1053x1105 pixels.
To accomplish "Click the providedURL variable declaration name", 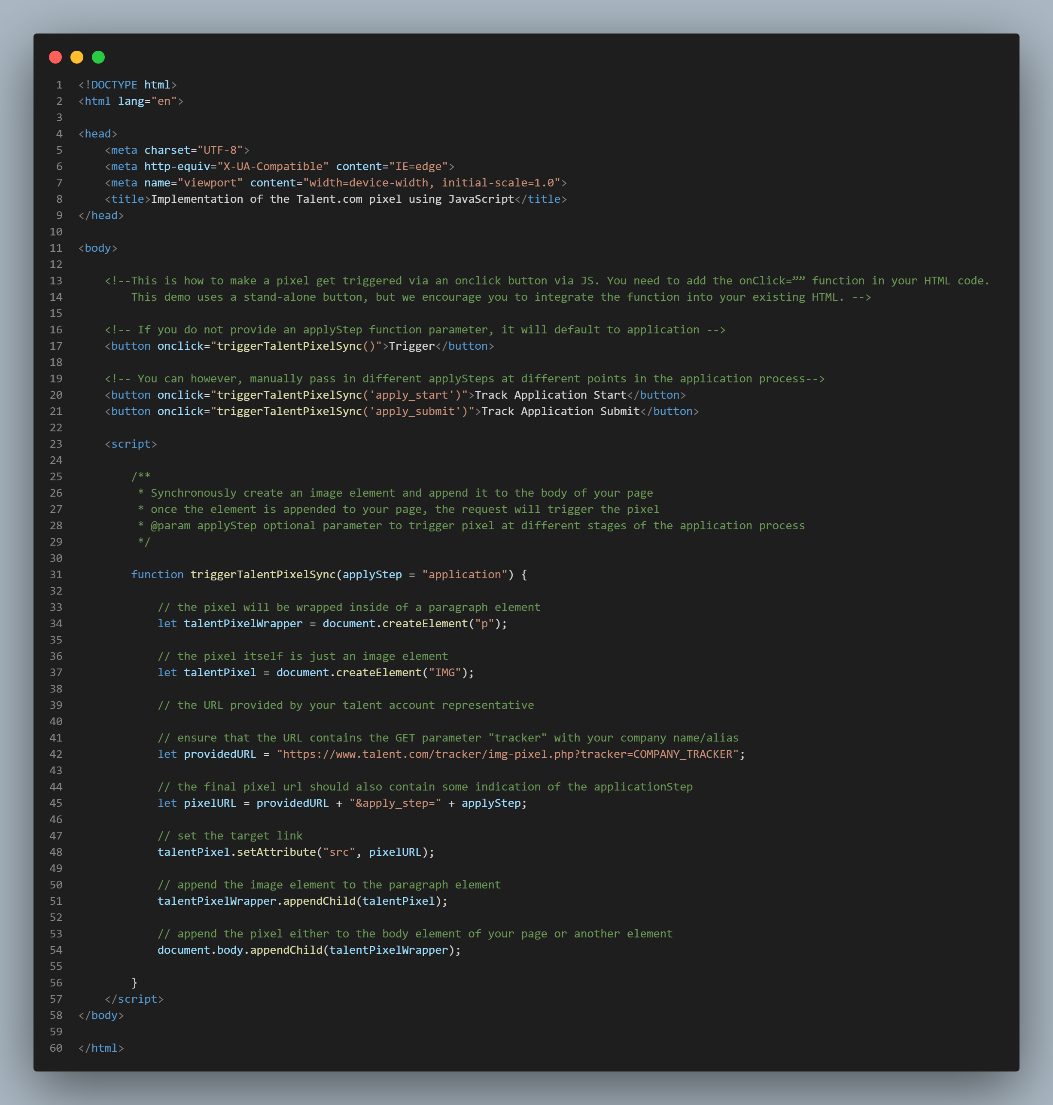I will click(219, 754).
